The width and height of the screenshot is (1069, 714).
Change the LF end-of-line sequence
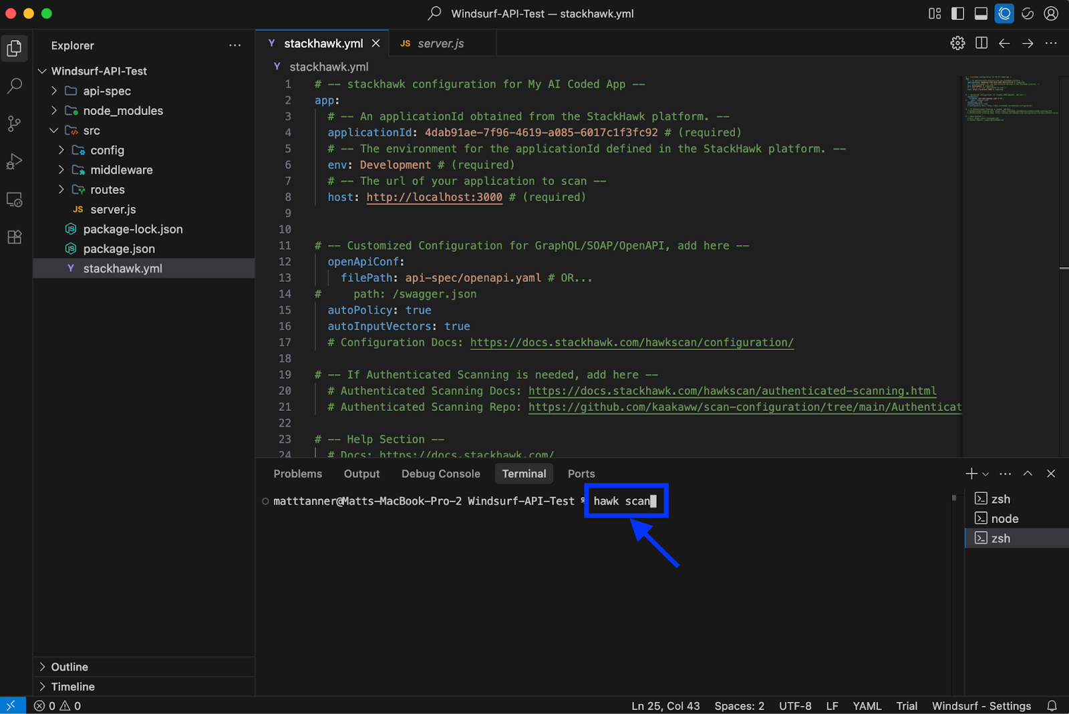click(x=832, y=706)
